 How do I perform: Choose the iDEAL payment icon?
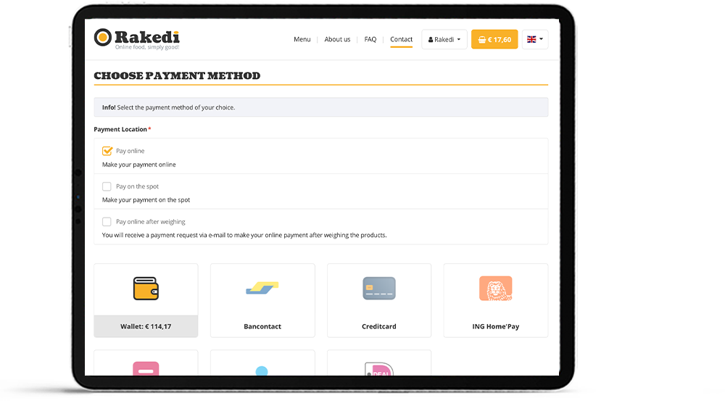[378, 369]
